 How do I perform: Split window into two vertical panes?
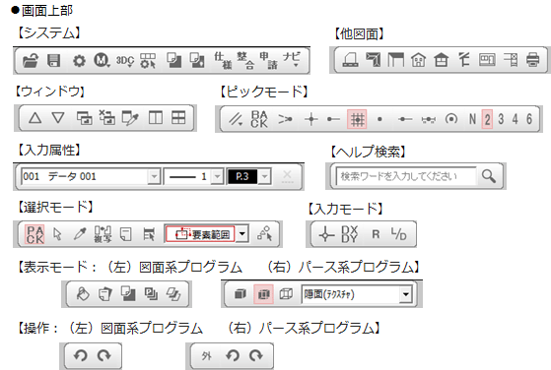tap(156, 118)
